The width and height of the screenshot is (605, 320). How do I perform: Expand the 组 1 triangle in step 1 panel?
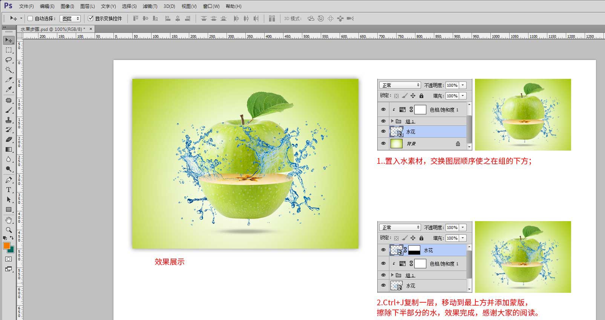(392, 121)
